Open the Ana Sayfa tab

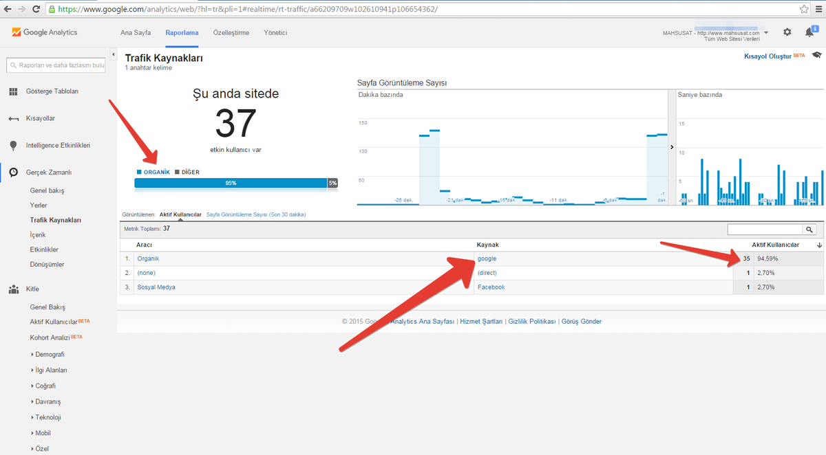(136, 32)
